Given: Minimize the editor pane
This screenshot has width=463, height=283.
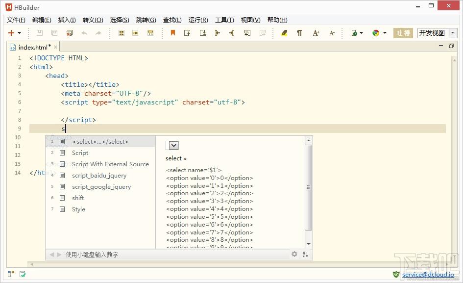Looking at the screenshot, I should click(x=441, y=46).
